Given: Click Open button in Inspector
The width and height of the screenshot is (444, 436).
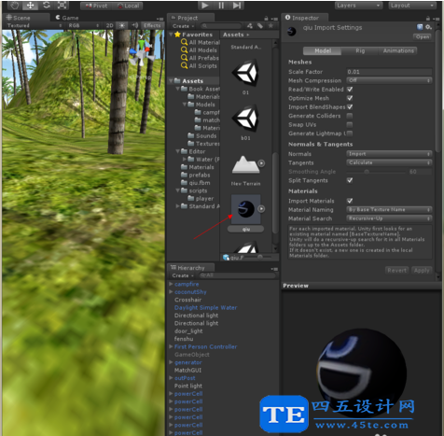Looking at the screenshot, I should 423,36.
